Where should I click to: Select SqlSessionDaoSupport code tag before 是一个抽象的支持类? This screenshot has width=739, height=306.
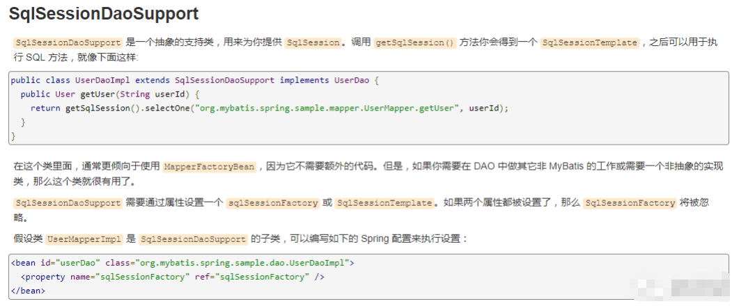pos(68,42)
